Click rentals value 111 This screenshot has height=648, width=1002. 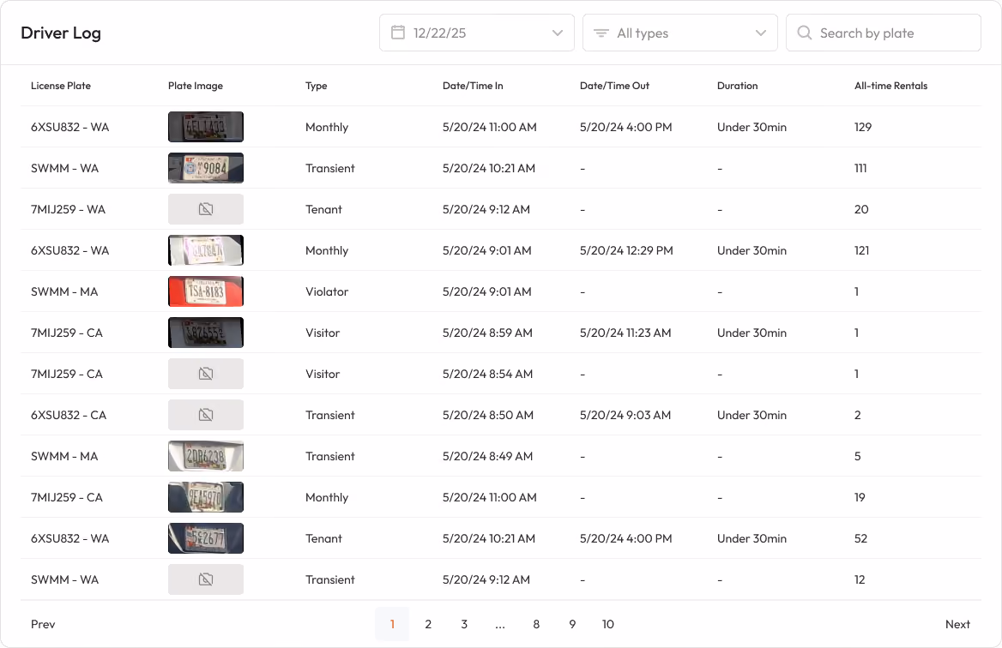point(860,168)
